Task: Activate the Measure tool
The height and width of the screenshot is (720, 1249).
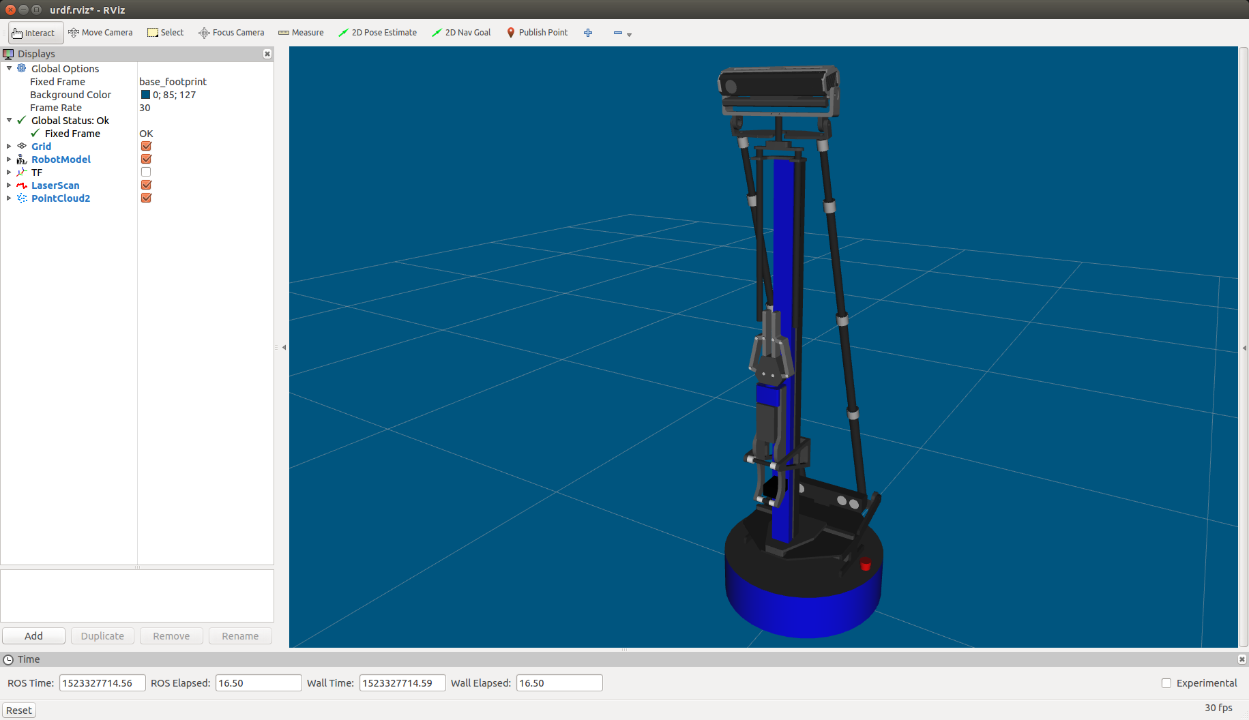Action: (x=301, y=33)
